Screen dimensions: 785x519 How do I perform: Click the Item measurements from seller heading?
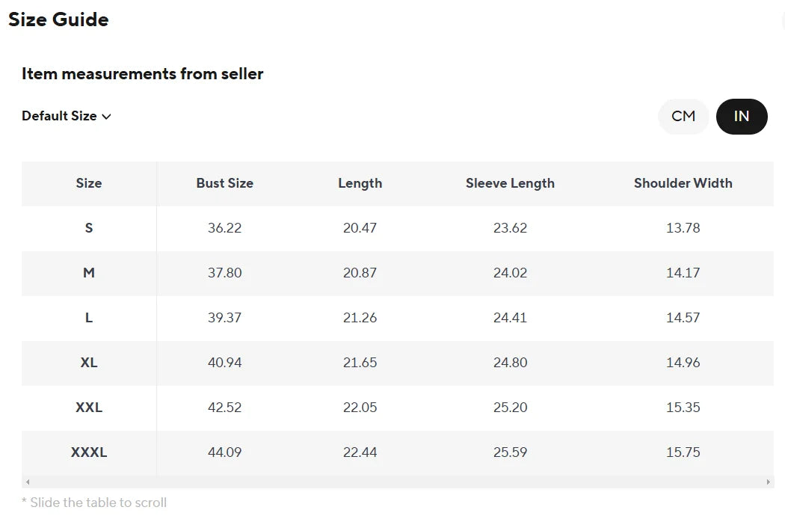(x=142, y=73)
